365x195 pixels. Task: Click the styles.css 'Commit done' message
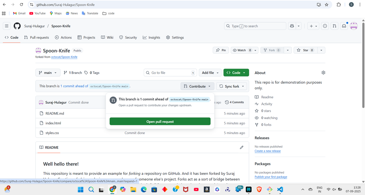[x=135, y=133]
